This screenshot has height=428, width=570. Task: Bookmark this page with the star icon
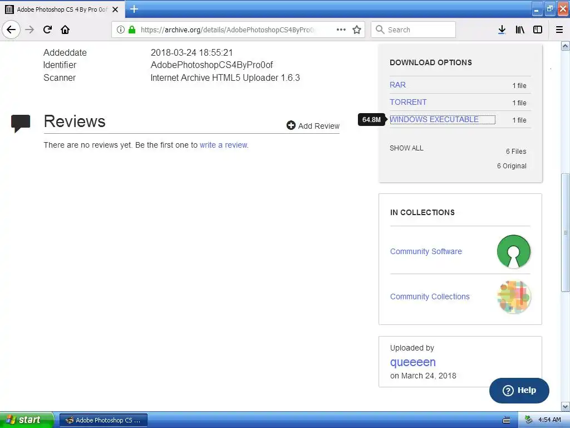[x=357, y=30]
